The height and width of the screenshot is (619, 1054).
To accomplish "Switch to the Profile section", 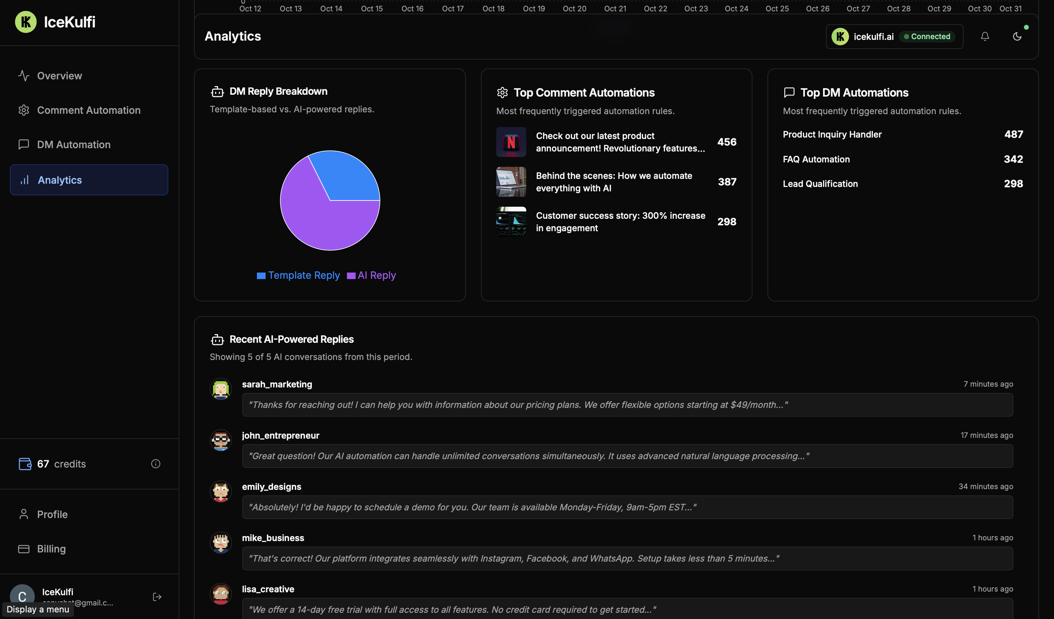I will pos(52,514).
